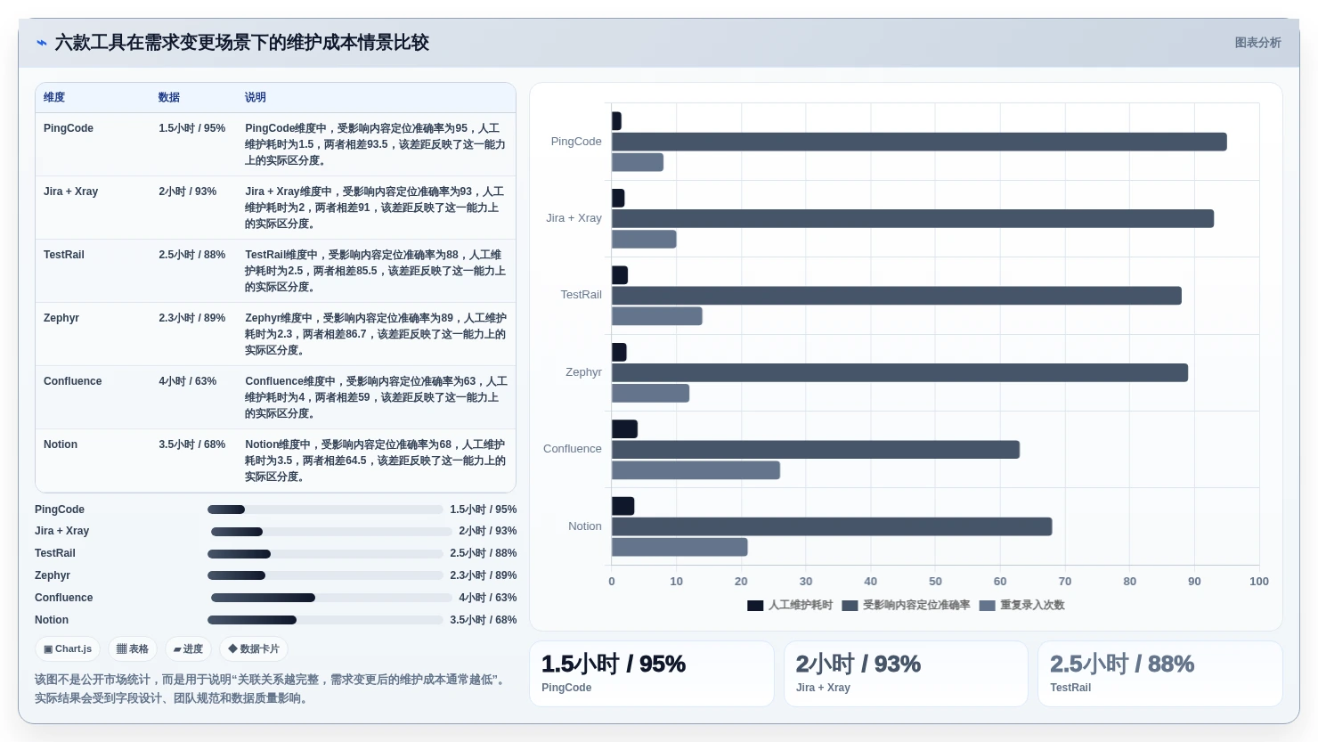
Task: Select the PingCode table row name
Action: (69, 128)
